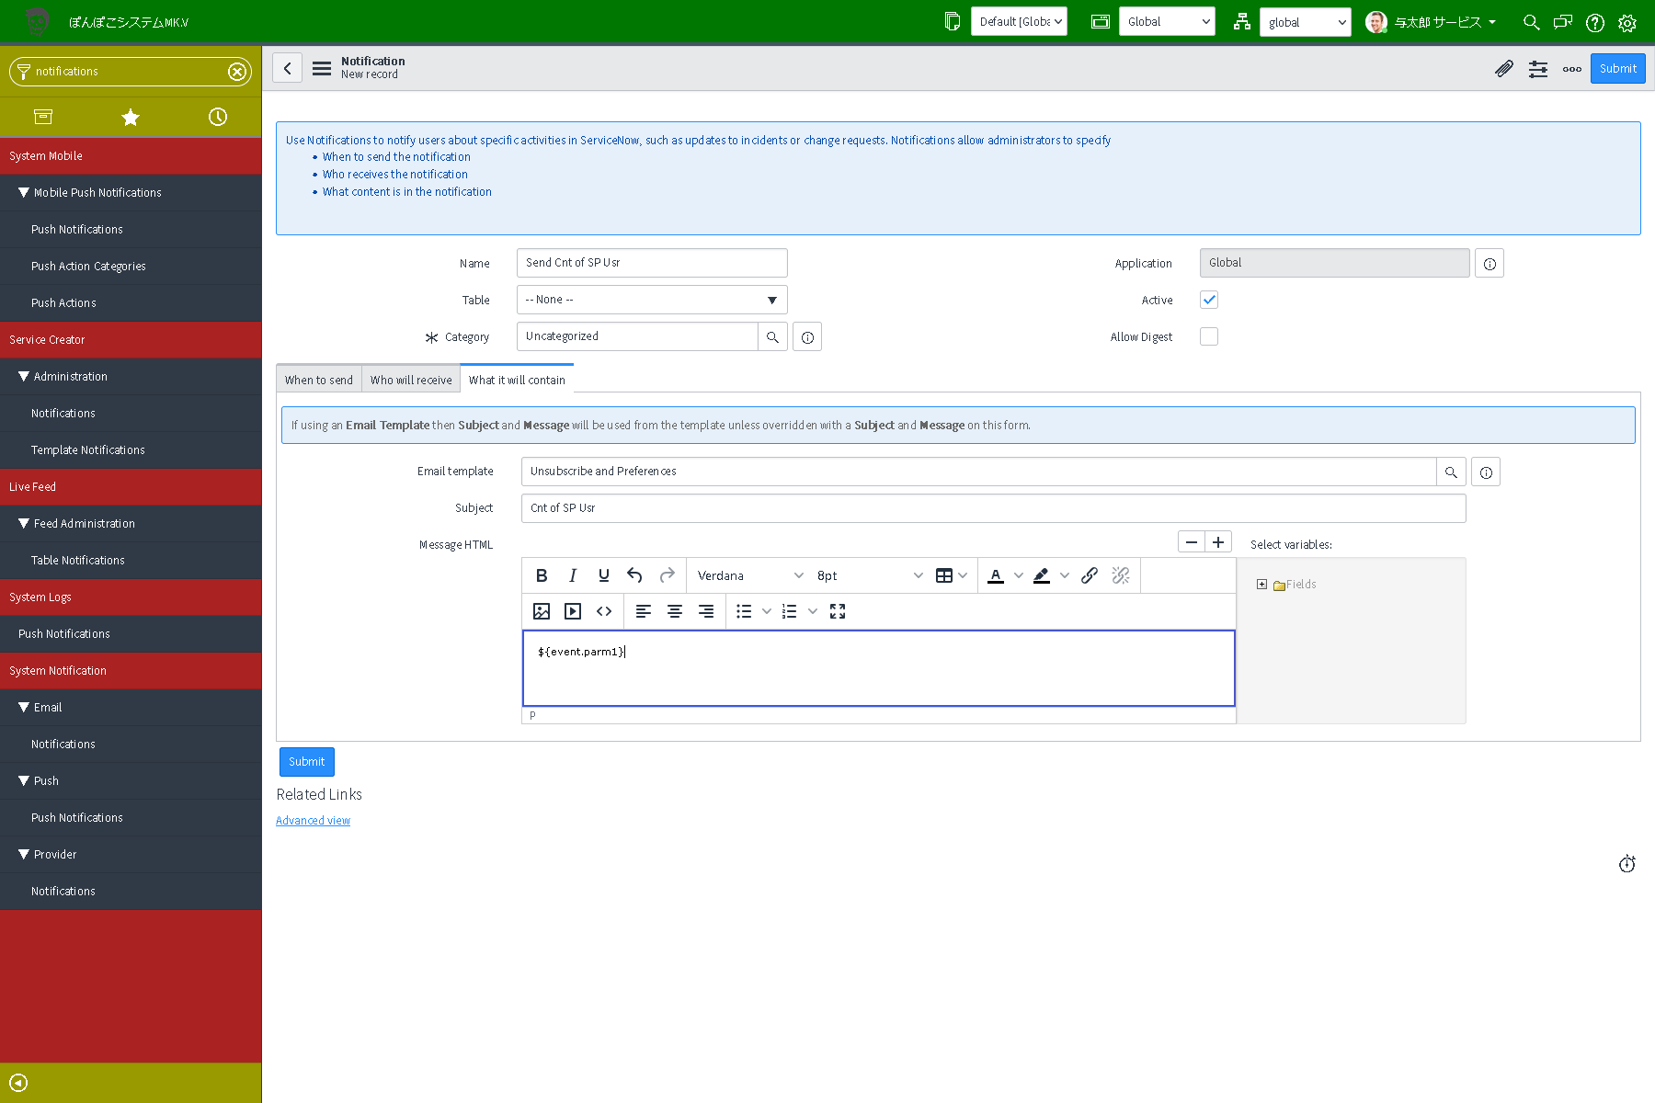Screen dimensions: 1655x1103
Task: Apply italic formatting in editor
Action: 573,575
